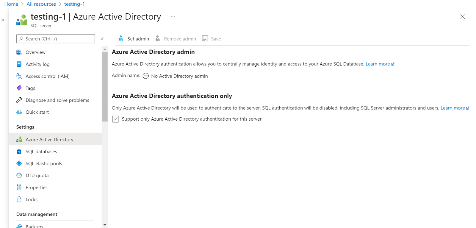The width and height of the screenshot is (476, 228).
Task: Click the Locks padlock icon
Action: pyautogui.click(x=19, y=199)
